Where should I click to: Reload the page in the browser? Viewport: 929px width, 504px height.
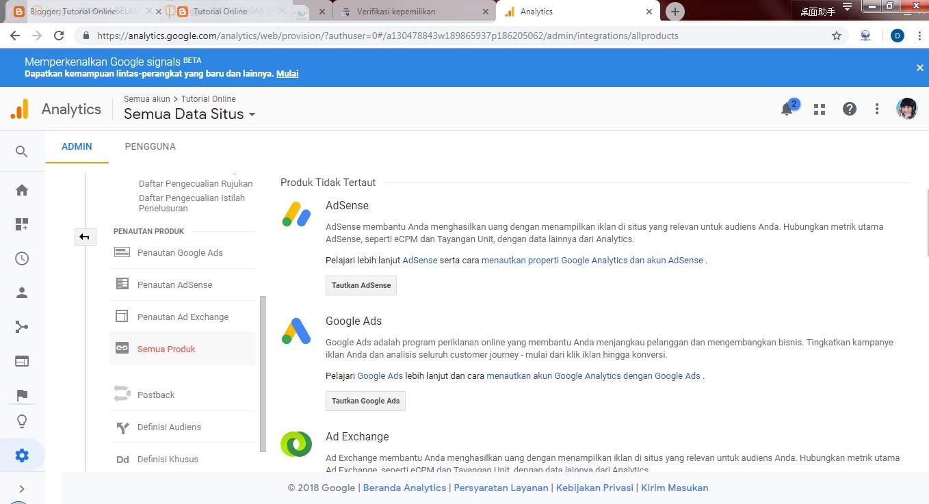pyautogui.click(x=59, y=36)
